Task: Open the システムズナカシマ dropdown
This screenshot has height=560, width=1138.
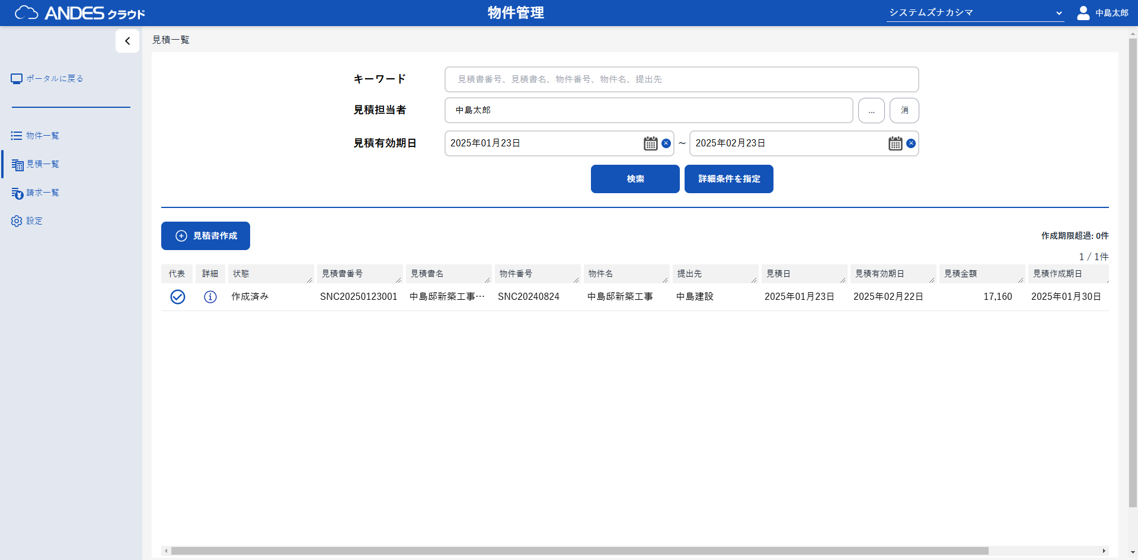Action: pos(976,12)
